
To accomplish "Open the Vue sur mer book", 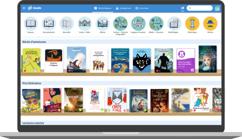I will point(180,100).
